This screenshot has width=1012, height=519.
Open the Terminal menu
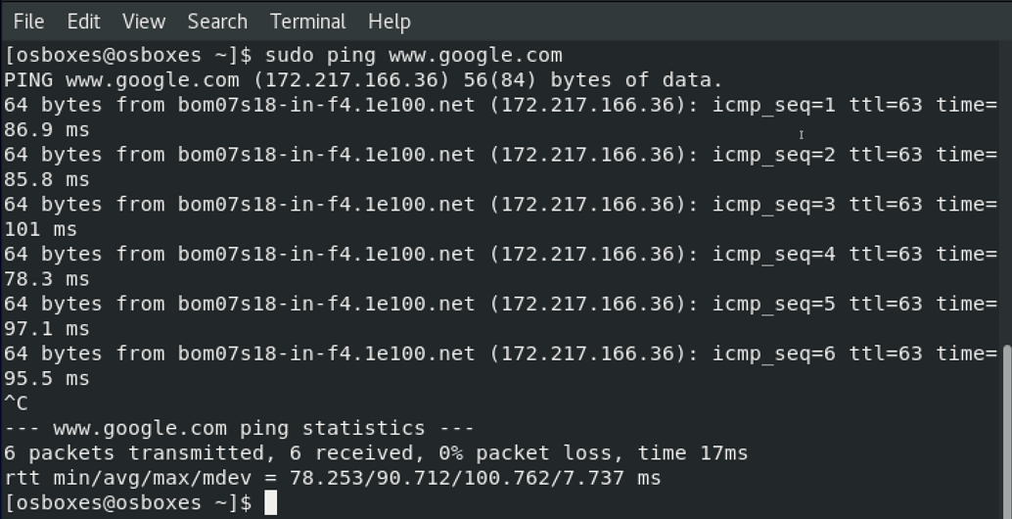[x=307, y=21]
